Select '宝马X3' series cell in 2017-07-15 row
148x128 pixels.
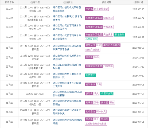click(x=9, y=9)
